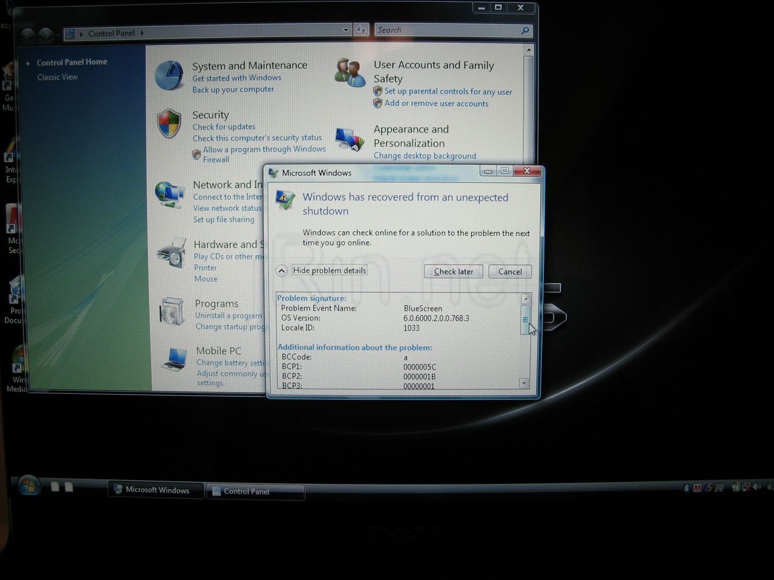Open the Programs box icon
The height and width of the screenshot is (580, 774).
[172, 311]
